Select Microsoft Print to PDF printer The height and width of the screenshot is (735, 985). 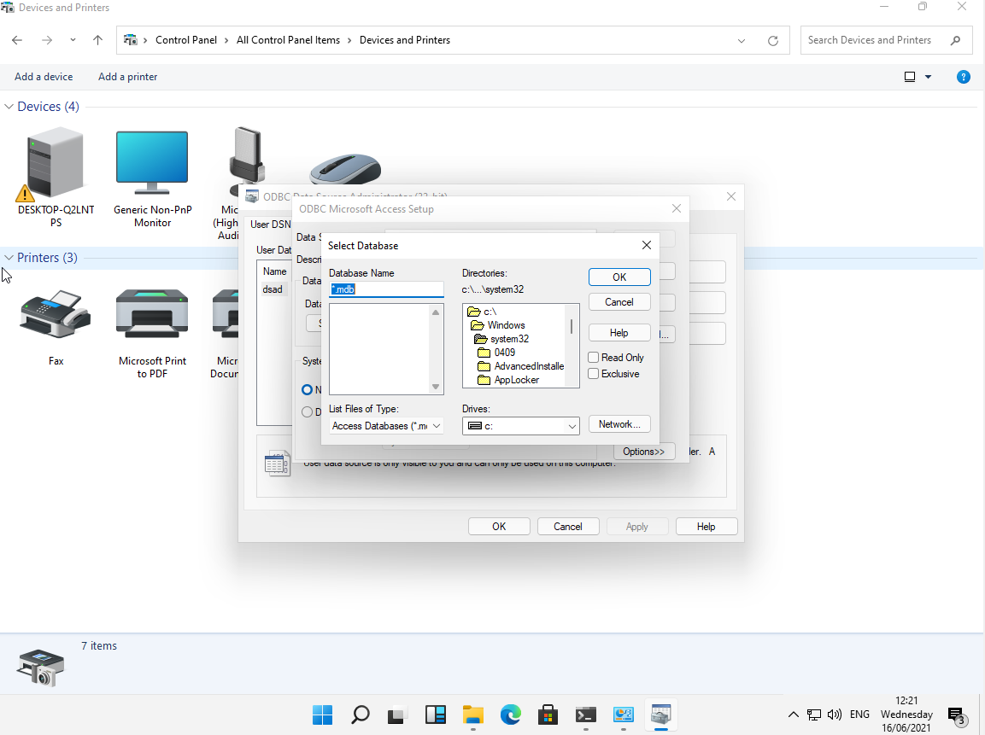coord(152,333)
